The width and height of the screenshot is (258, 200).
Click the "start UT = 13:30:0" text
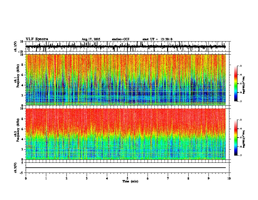pyautogui.click(x=157, y=39)
